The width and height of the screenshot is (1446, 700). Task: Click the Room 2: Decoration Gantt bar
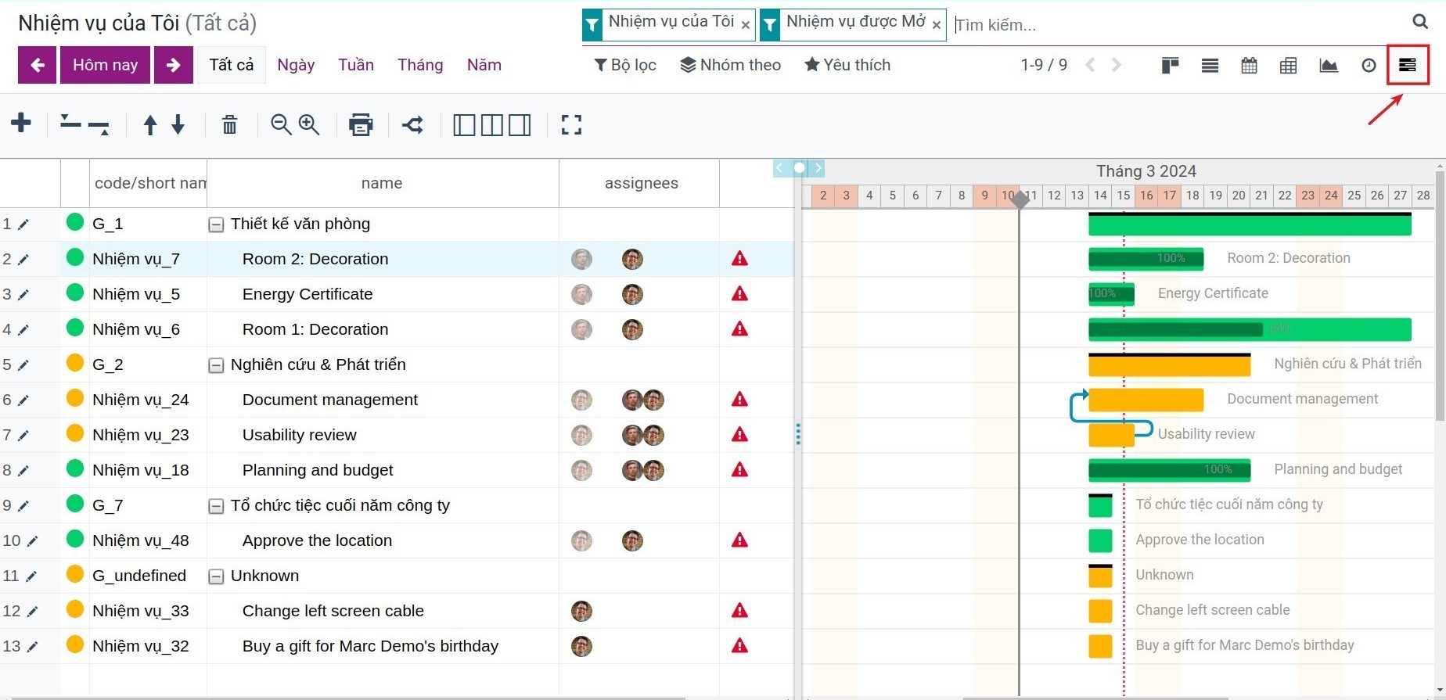click(1146, 258)
